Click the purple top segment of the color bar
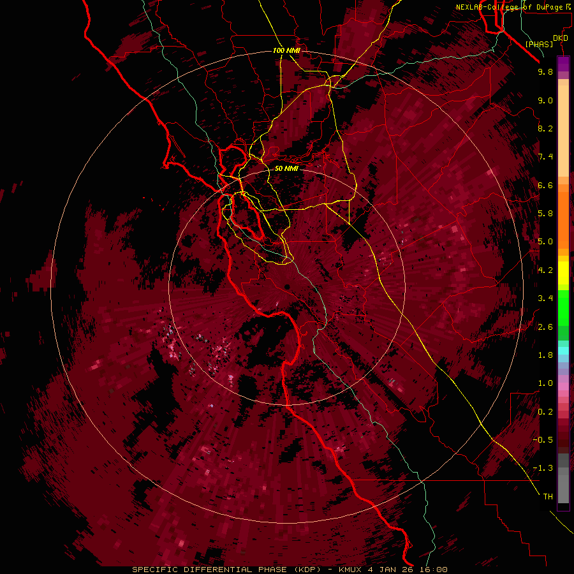 (563, 64)
